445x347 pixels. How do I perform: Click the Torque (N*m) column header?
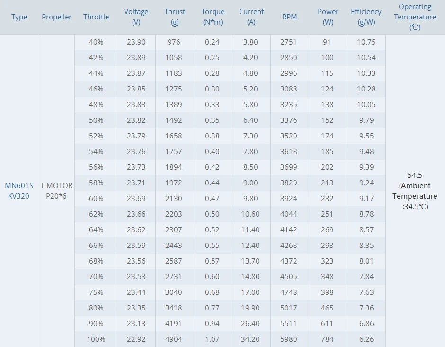pyautogui.click(x=213, y=17)
